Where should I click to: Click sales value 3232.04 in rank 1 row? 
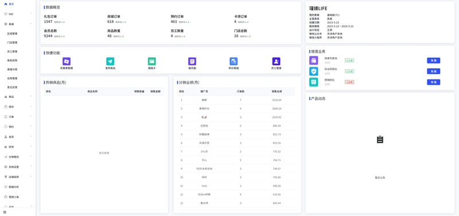(x=277, y=100)
